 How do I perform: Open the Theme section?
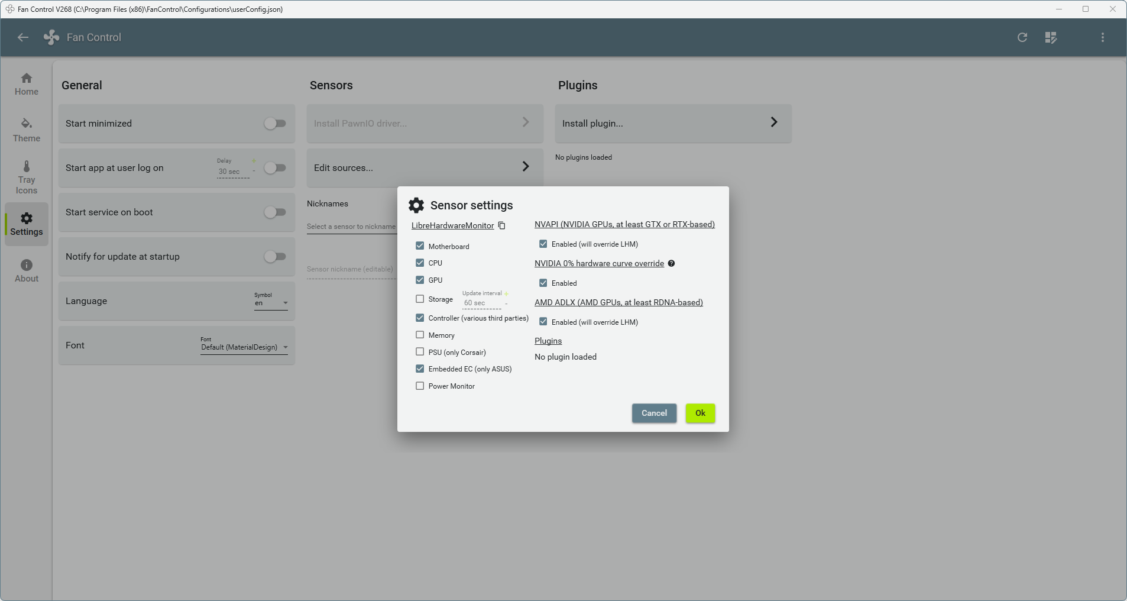pyautogui.click(x=27, y=130)
